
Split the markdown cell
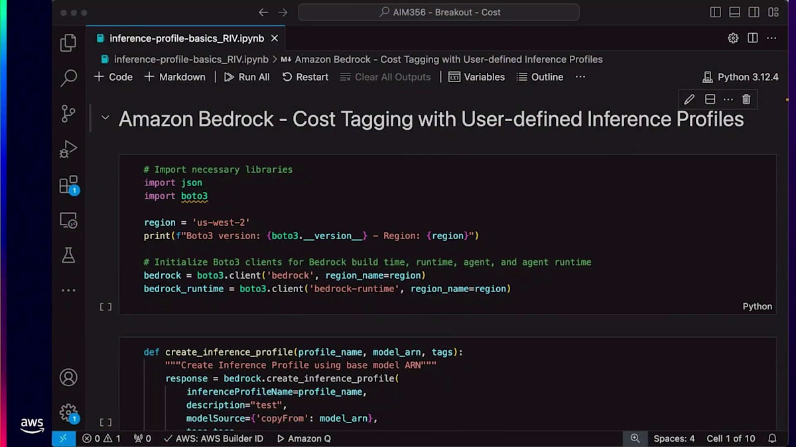(x=709, y=99)
